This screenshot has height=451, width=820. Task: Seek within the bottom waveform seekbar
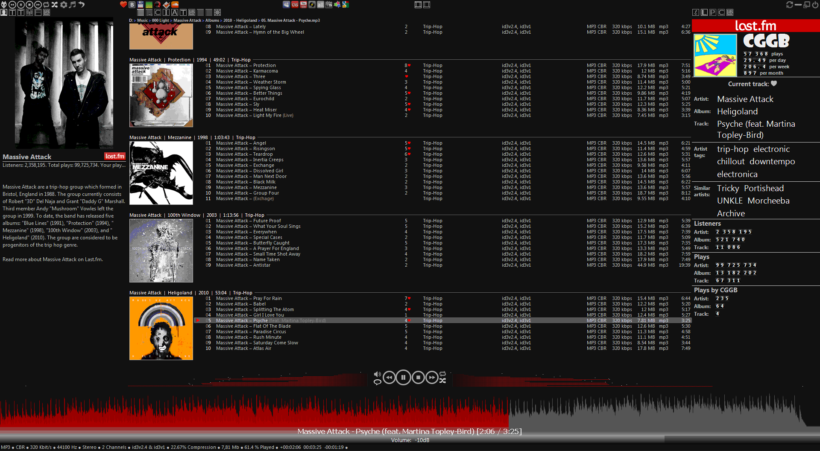(x=410, y=410)
